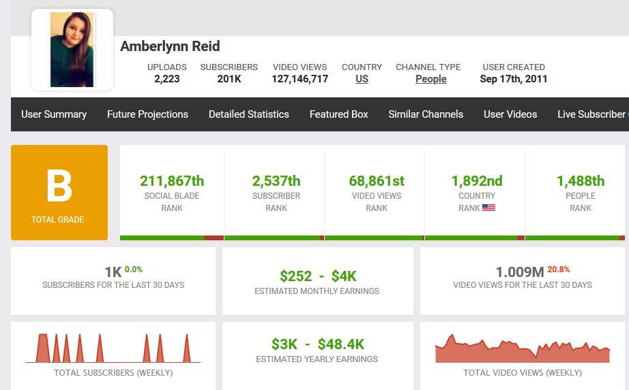Image resolution: width=629 pixels, height=390 pixels.
Task: Switch to Detailed Statistics tab
Action: tap(249, 114)
